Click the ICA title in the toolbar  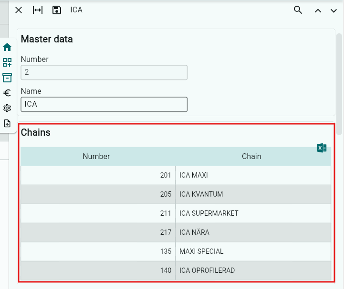(x=76, y=10)
